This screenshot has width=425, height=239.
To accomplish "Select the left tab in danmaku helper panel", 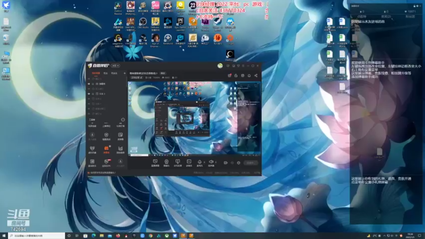I will tap(362, 16).
